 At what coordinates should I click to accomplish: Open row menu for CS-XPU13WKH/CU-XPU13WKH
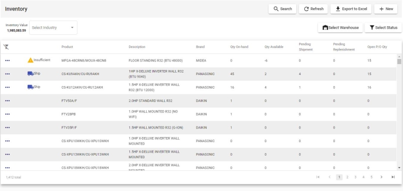pyautogui.click(x=8, y=154)
